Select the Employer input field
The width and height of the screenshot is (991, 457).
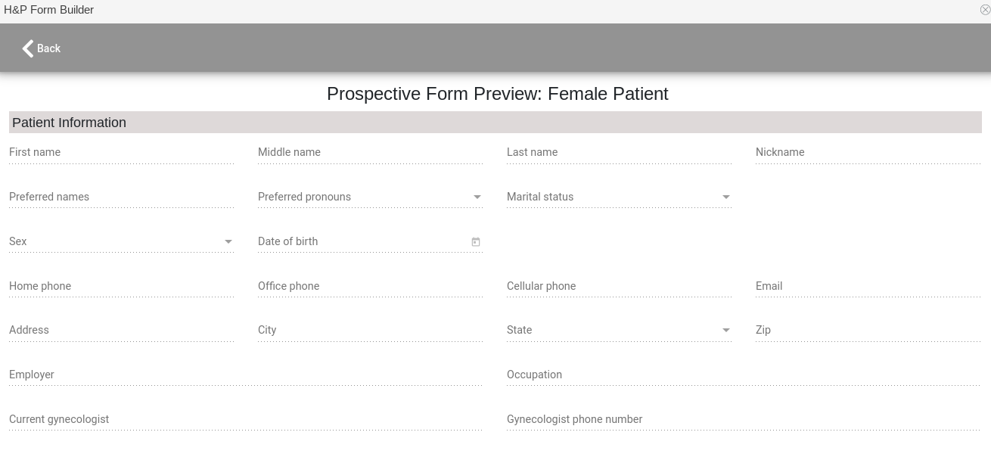[x=245, y=375]
